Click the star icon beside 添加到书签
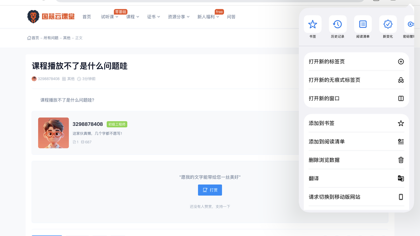 point(400,123)
